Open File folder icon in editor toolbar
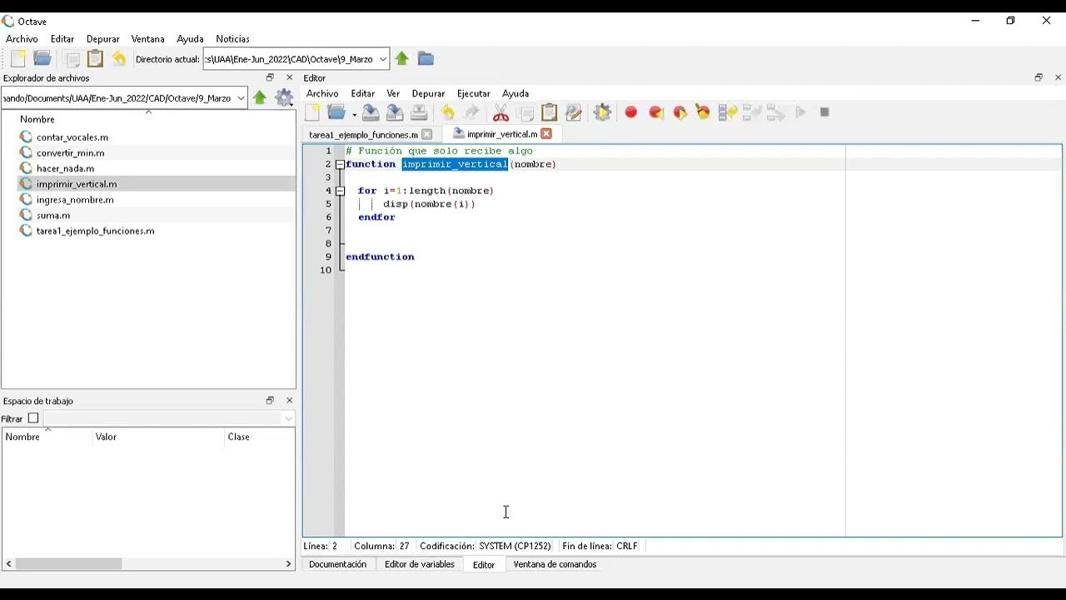This screenshot has width=1066, height=600. point(336,112)
